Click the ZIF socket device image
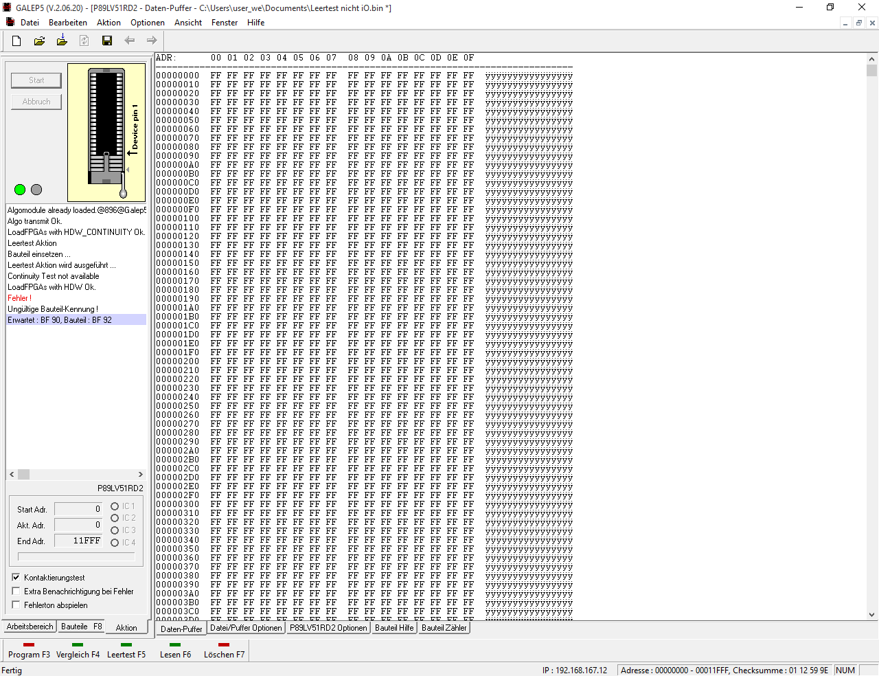This screenshot has height=676, width=879. 106,133
